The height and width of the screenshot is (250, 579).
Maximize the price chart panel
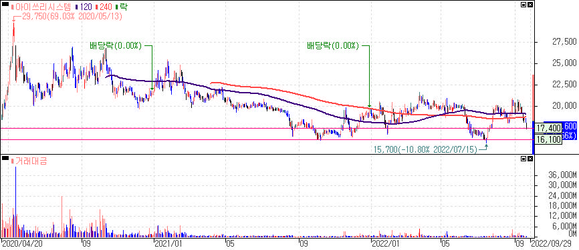point(524,5)
